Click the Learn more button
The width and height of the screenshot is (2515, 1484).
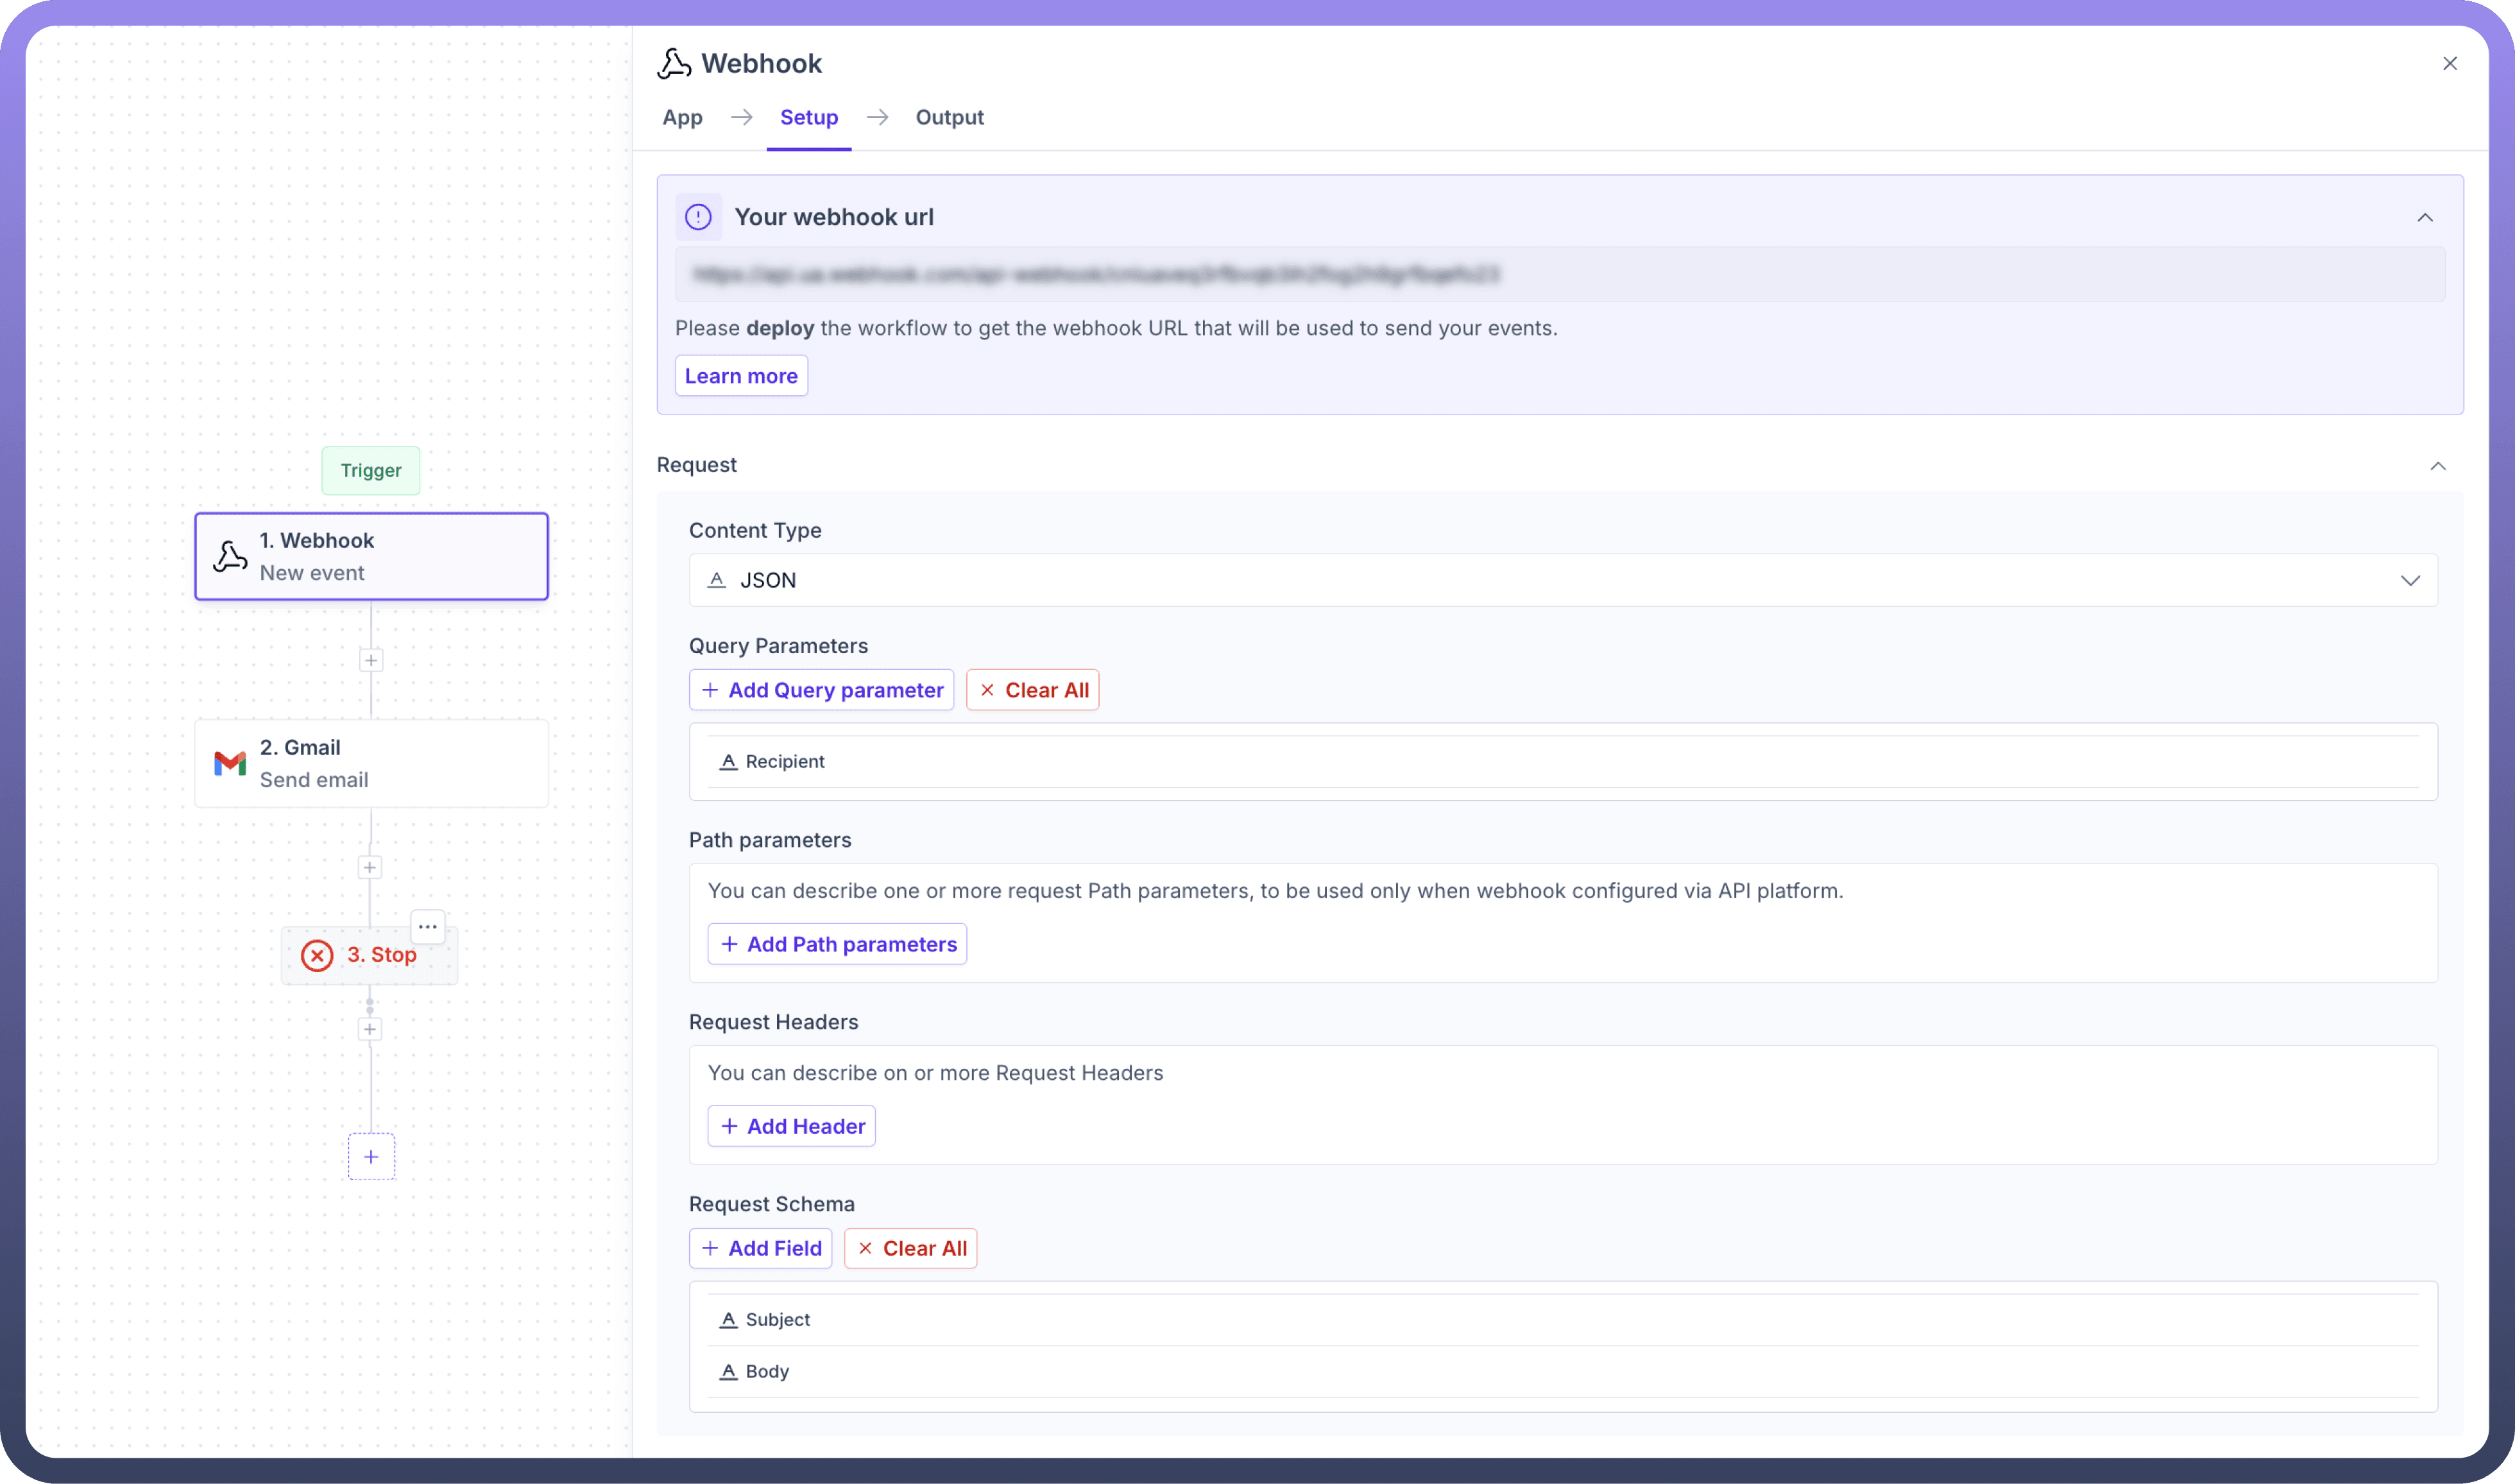741,376
